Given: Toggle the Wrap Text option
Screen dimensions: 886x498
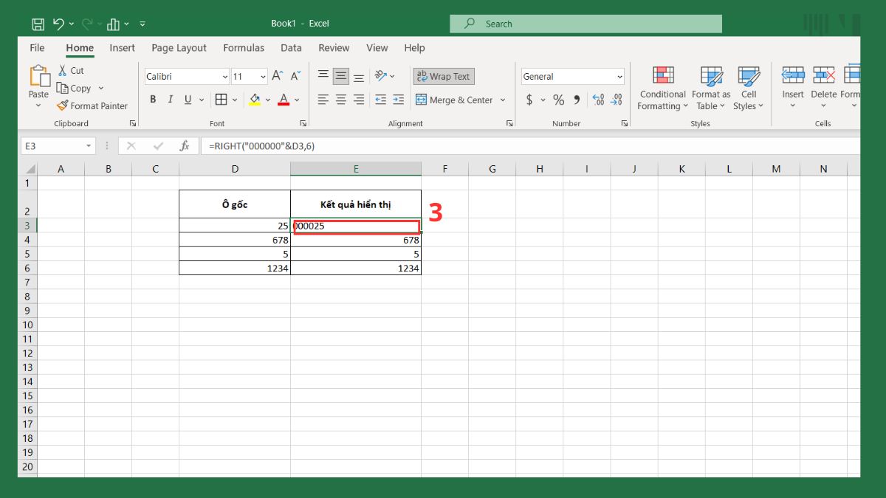Looking at the screenshot, I should [443, 76].
